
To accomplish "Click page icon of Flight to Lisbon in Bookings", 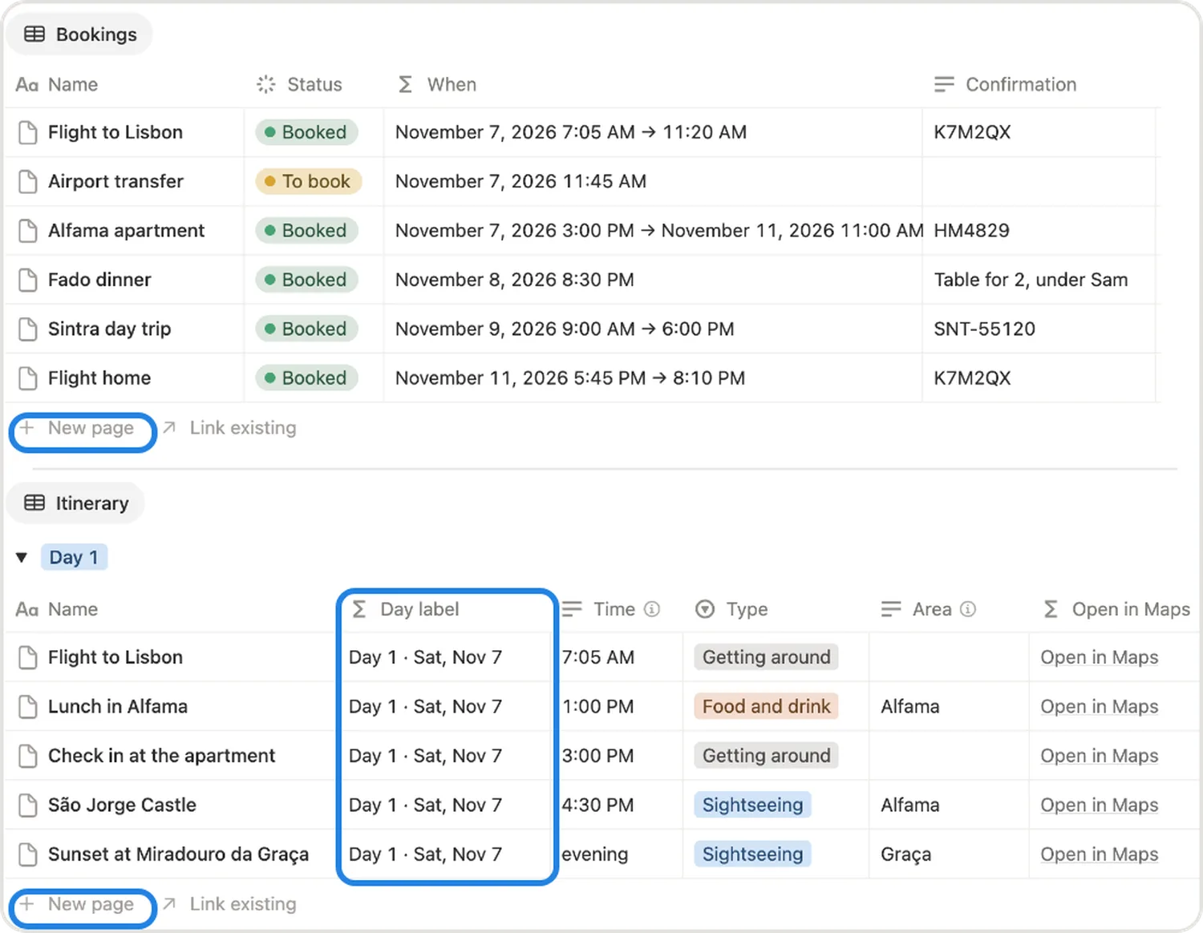I will click(28, 132).
